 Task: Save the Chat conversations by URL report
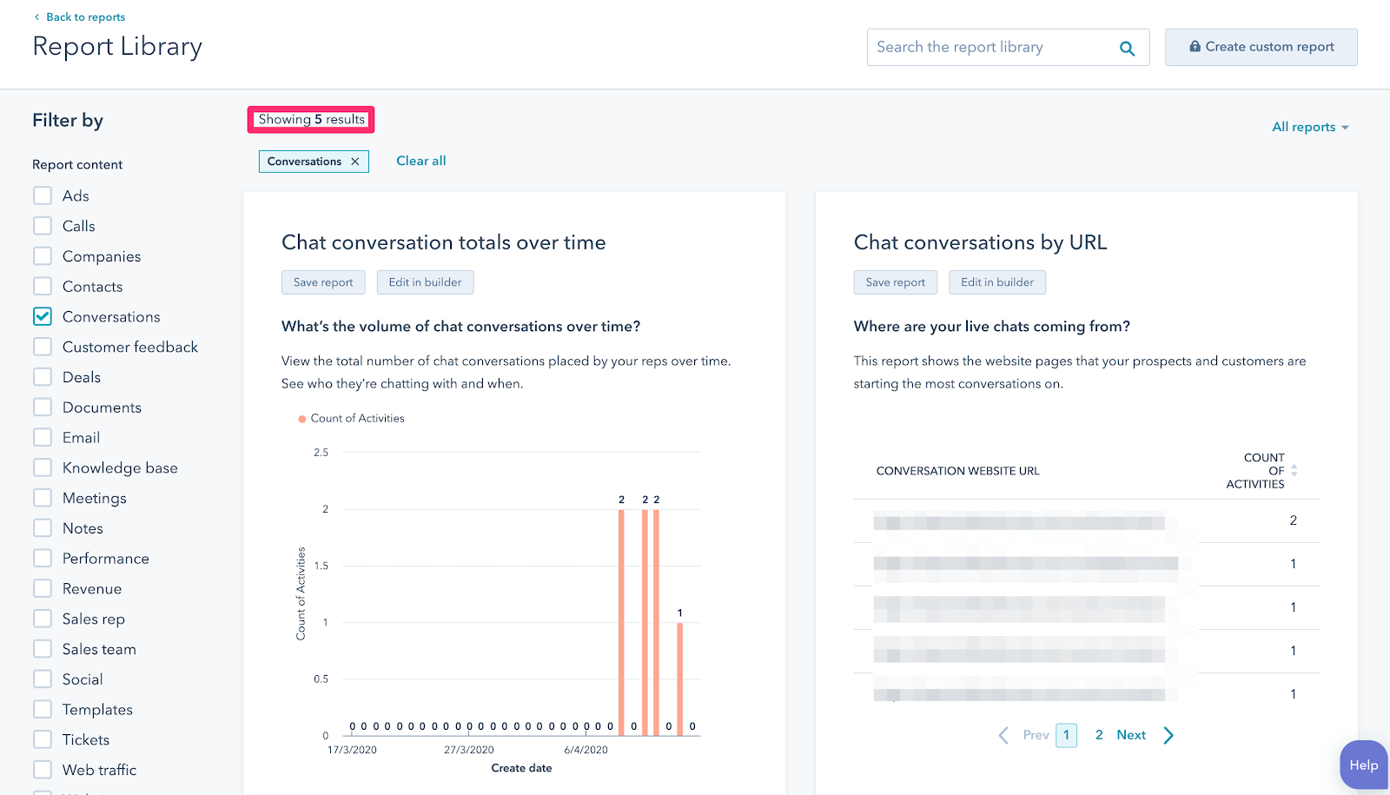[x=895, y=282]
